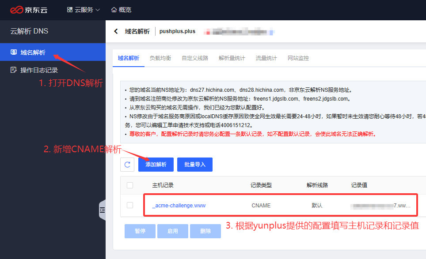
Task: Select all records header checkbox
Action: tap(130, 185)
